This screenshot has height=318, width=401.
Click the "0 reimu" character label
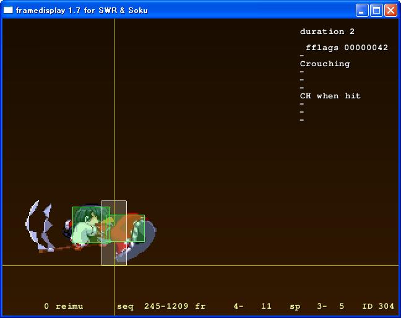click(63, 306)
